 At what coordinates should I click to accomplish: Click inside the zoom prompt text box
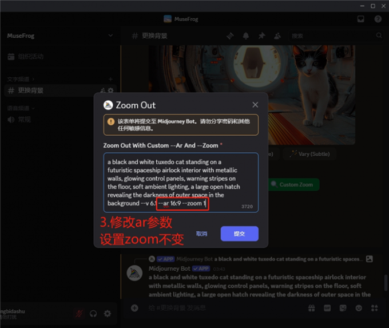click(x=181, y=183)
